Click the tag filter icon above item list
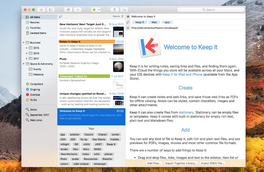Screen dimensions: 264x172 pyautogui.click(x=60, y=16)
